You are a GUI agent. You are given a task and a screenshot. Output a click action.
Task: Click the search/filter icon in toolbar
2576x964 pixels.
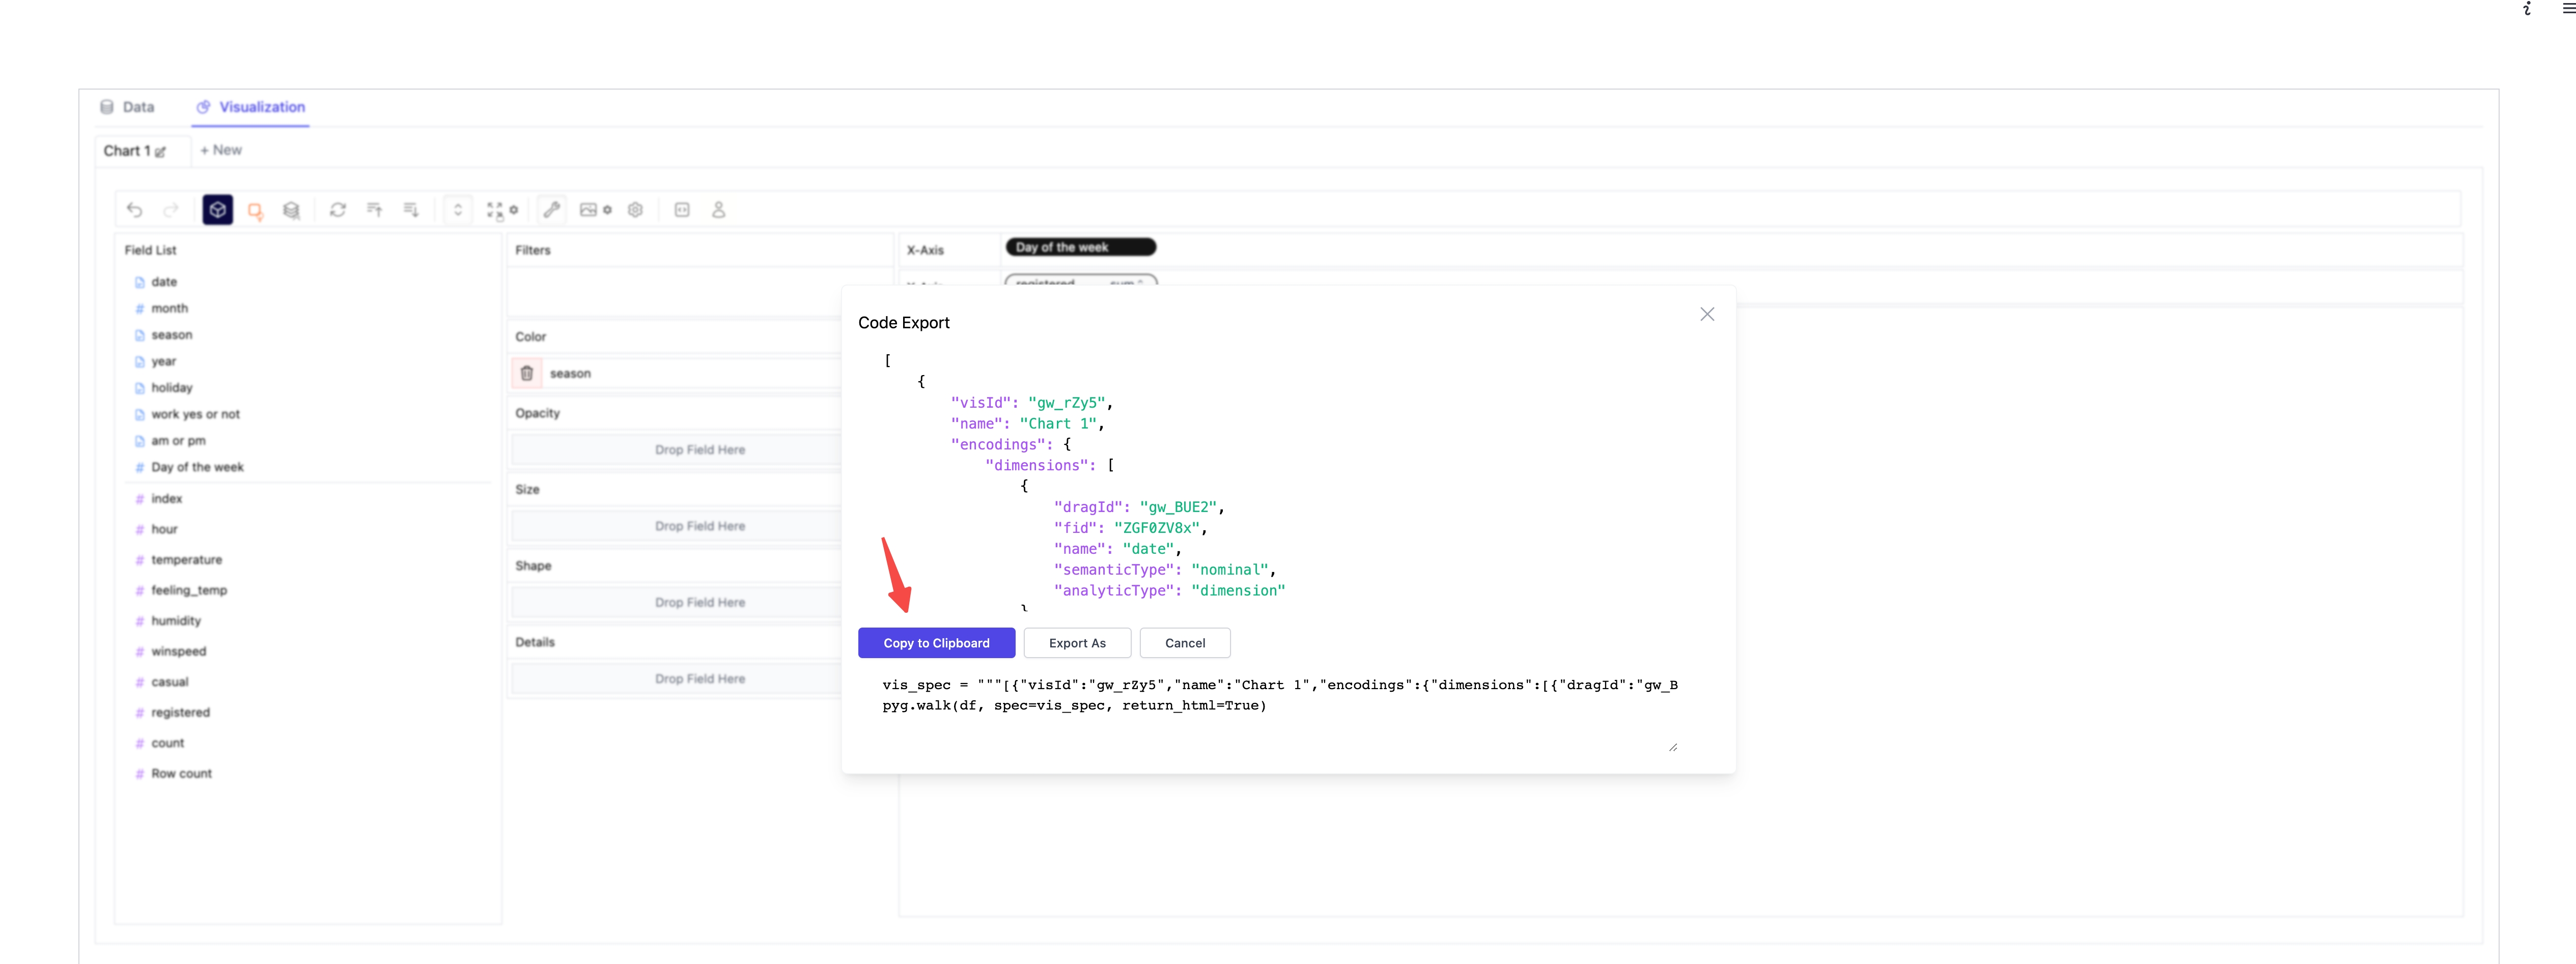click(x=256, y=210)
